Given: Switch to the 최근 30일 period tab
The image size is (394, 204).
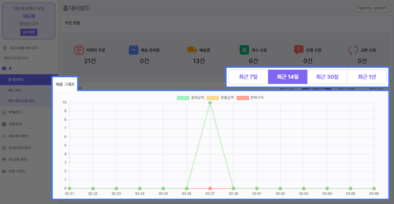Looking at the screenshot, I should tap(327, 77).
